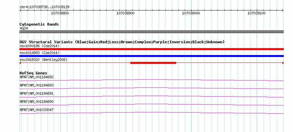This screenshot has height=132, width=293.
Task: Click ruler position label 107039100
Action: 256,13
